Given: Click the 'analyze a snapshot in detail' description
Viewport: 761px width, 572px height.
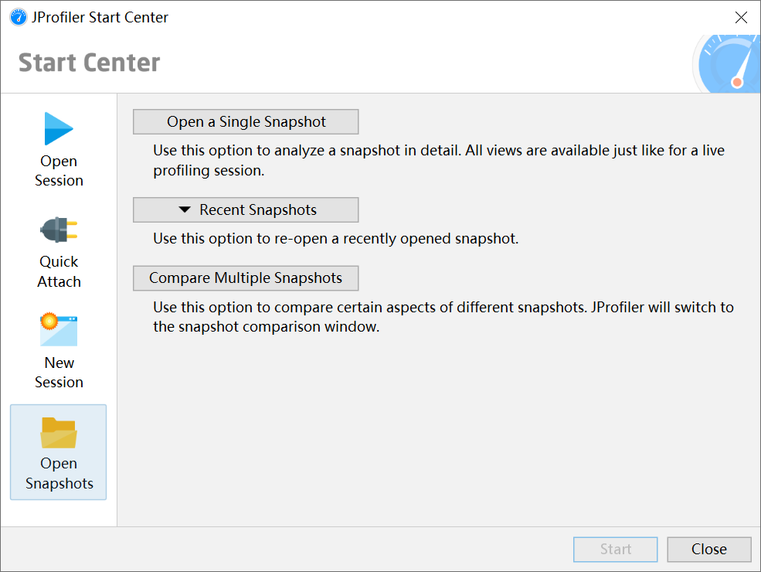Looking at the screenshot, I should pos(439,160).
